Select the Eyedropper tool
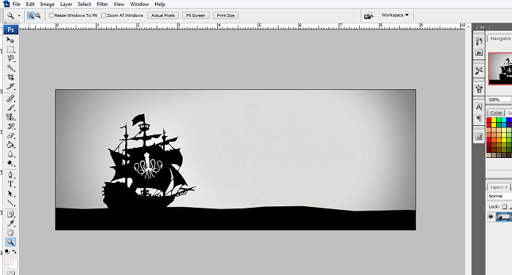The height and width of the screenshot is (275, 512). (10, 223)
